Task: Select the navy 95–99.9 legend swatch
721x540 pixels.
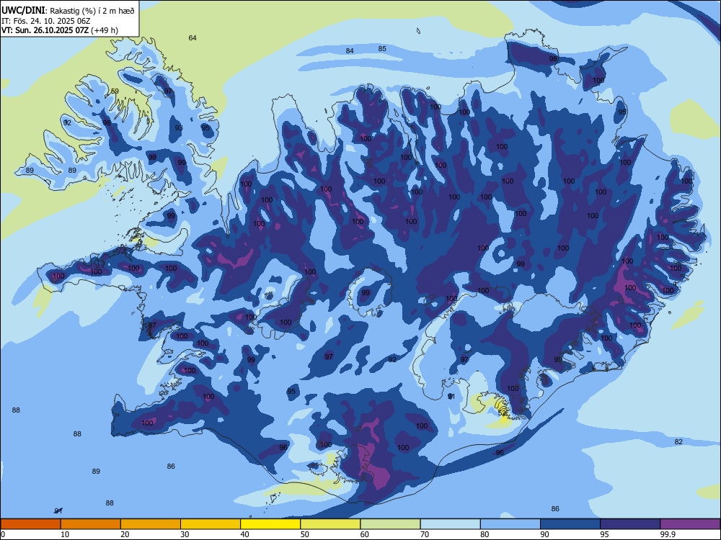Action: coord(630,524)
